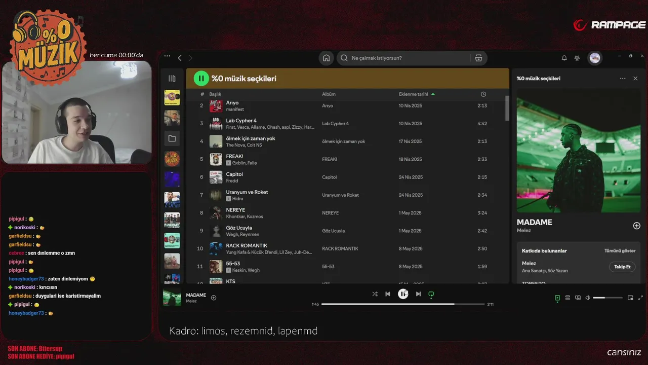Open more options in now playing panel

pyautogui.click(x=623, y=79)
